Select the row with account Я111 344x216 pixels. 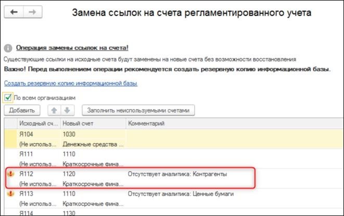(27, 155)
